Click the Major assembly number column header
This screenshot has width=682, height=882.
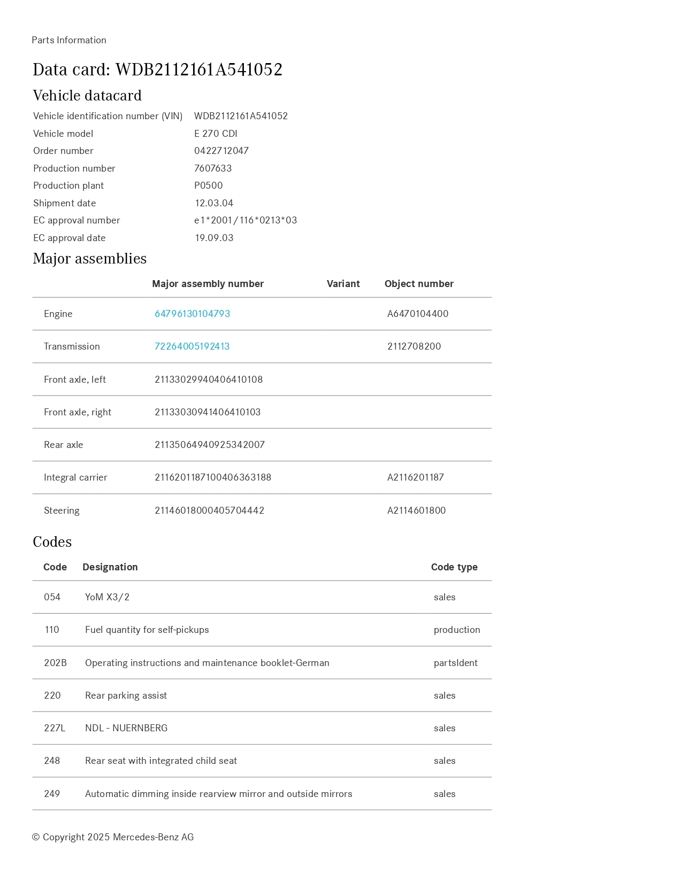(208, 284)
